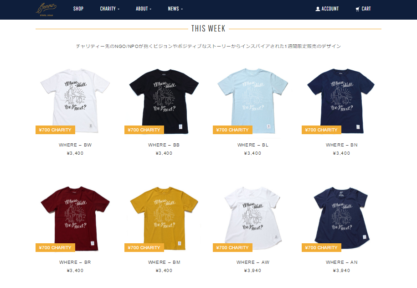Open the mustard WHERE – BM t-shirt image

[164, 219]
